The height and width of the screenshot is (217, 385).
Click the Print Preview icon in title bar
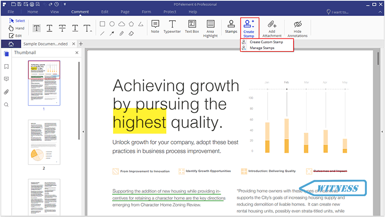click(38, 4)
